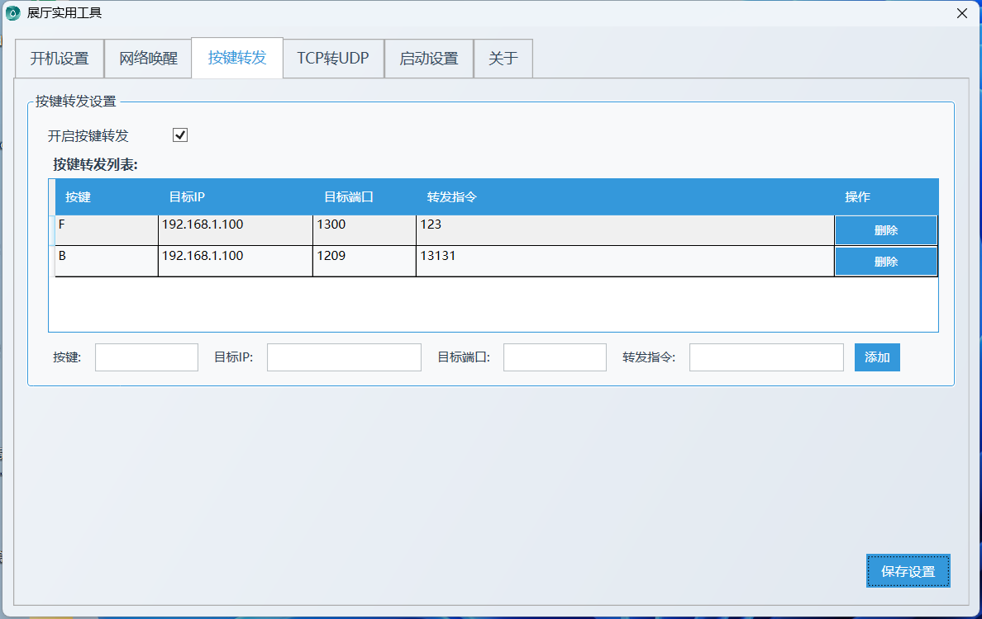Open the 网络唤醒 tab
The width and height of the screenshot is (982, 619).
149,59
